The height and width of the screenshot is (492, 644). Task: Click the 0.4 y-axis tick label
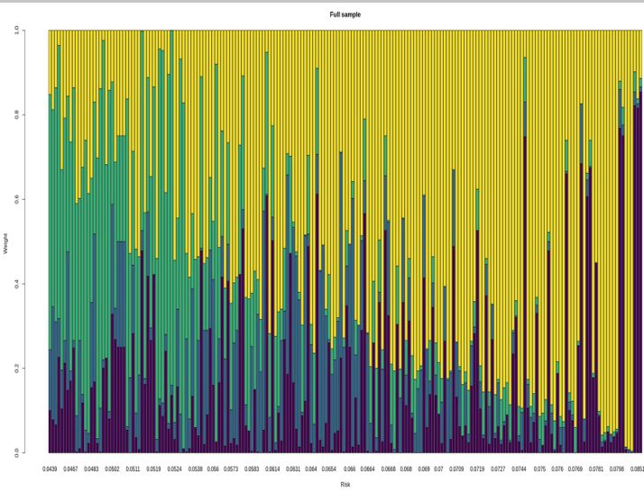pos(17,284)
